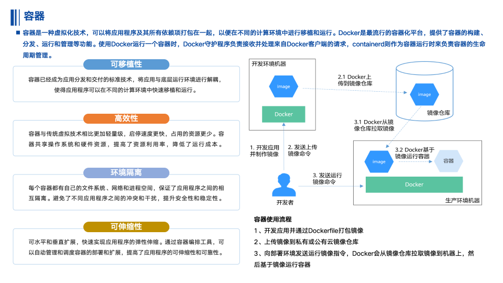Image resolution: width=503 pixels, height=283 pixels.
Task: Click the image hexagon inside the 镜像仓库 cylinder
Action: point(424,94)
